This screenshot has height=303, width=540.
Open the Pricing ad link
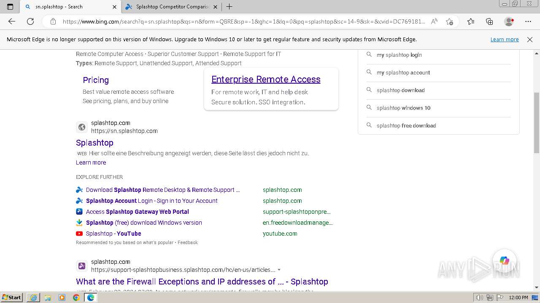pyautogui.click(x=96, y=80)
